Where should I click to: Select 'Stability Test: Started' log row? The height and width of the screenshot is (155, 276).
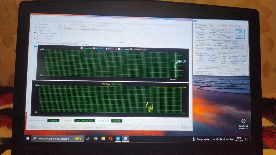tap(90, 29)
